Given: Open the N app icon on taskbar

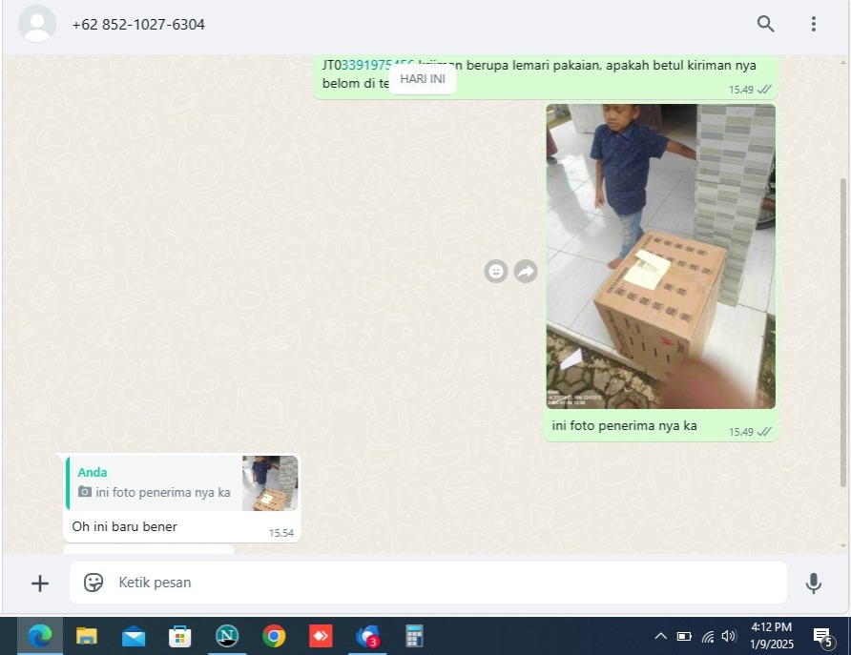Looking at the screenshot, I should (227, 636).
